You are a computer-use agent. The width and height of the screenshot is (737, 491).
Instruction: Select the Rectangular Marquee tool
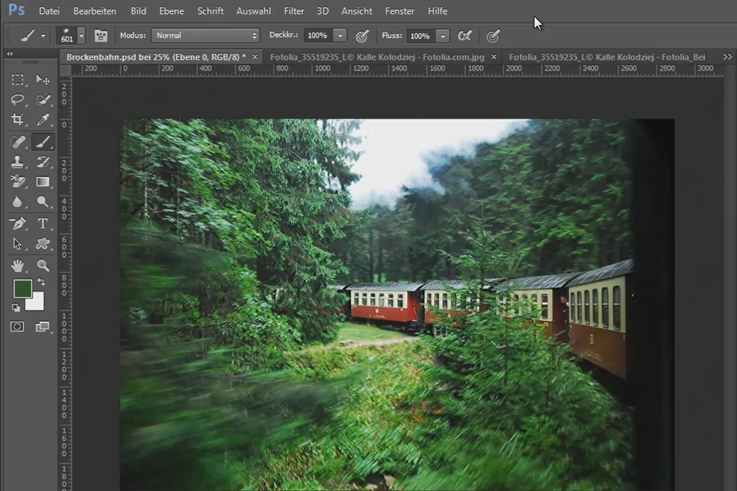18,80
